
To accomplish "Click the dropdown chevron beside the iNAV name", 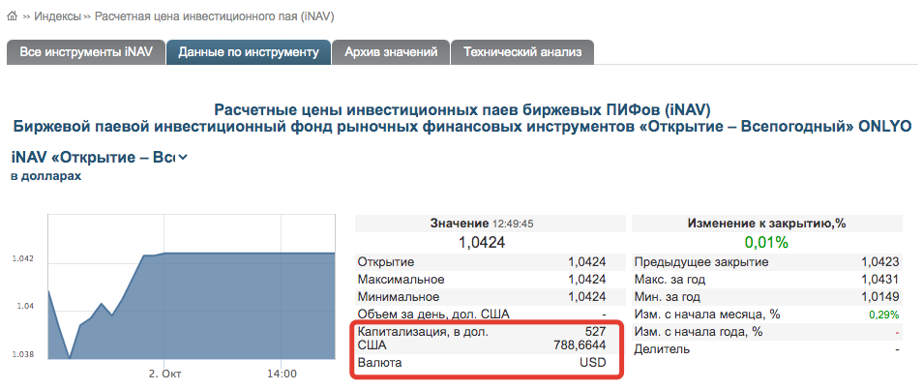I will point(182,157).
